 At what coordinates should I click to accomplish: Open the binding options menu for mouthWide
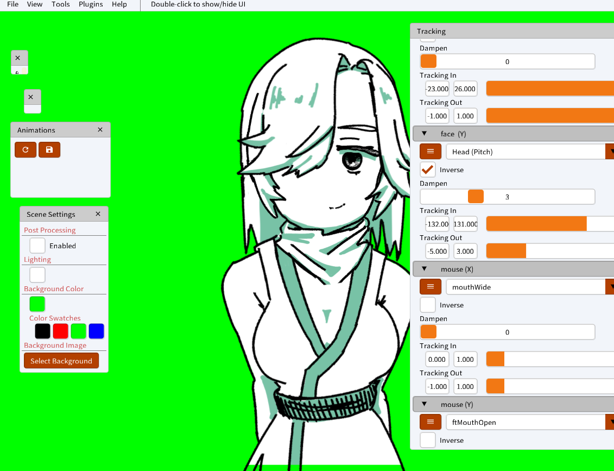431,286
